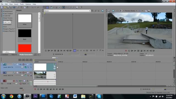
Task: Click the preview Copy Snapshot icon
Action: coord(146,11)
